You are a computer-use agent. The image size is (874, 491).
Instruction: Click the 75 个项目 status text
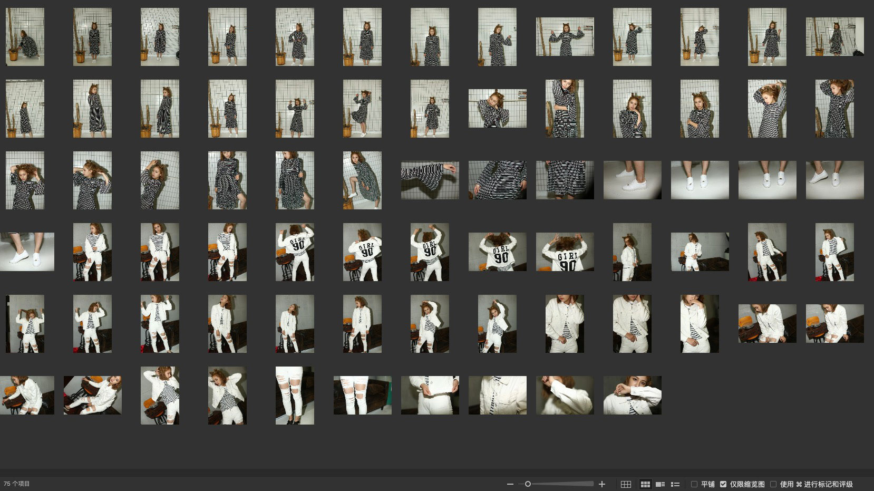17,484
